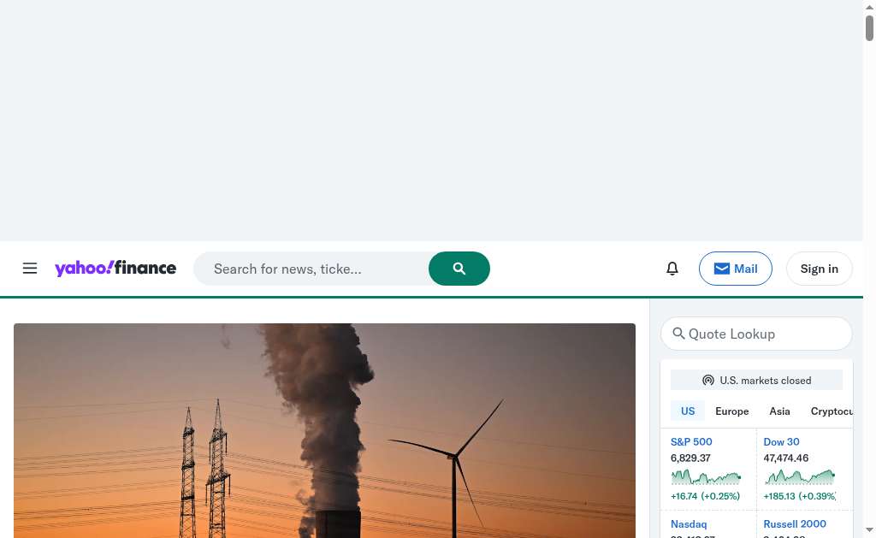Open the hamburger navigation menu
The height and width of the screenshot is (538, 876).
tap(30, 269)
